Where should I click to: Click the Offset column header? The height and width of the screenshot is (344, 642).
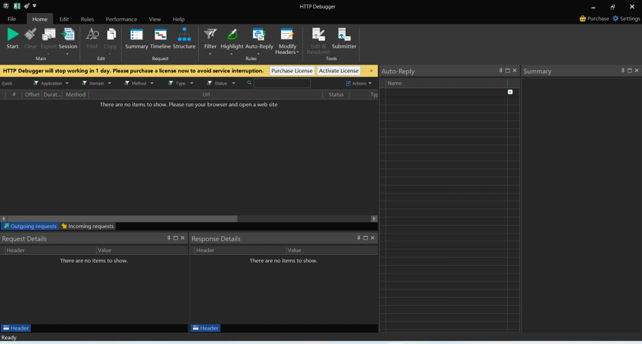32,95
